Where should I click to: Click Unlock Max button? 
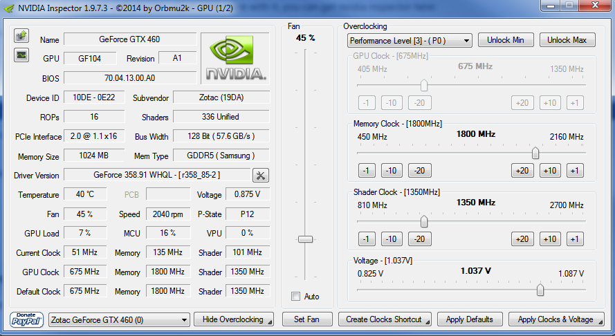point(567,40)
